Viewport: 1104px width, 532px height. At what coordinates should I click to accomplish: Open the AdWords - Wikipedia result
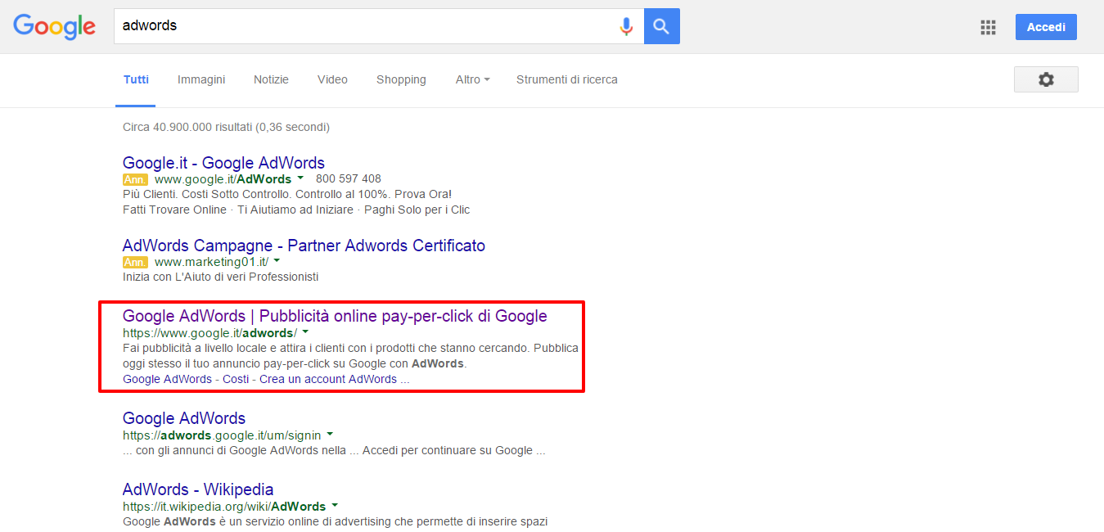click(198, 489)
